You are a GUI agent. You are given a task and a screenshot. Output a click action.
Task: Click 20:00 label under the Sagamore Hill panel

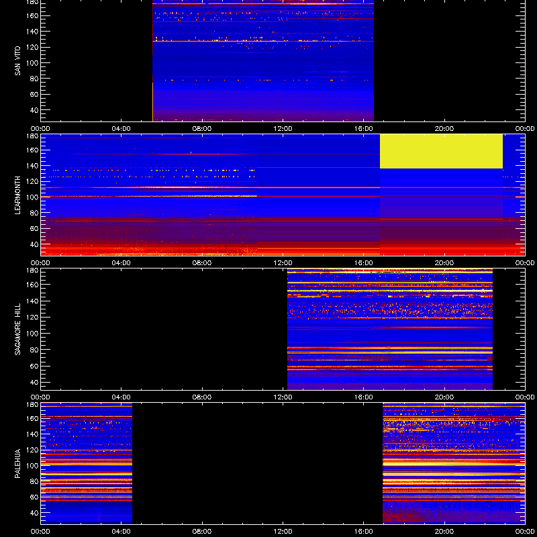[444, 397]
